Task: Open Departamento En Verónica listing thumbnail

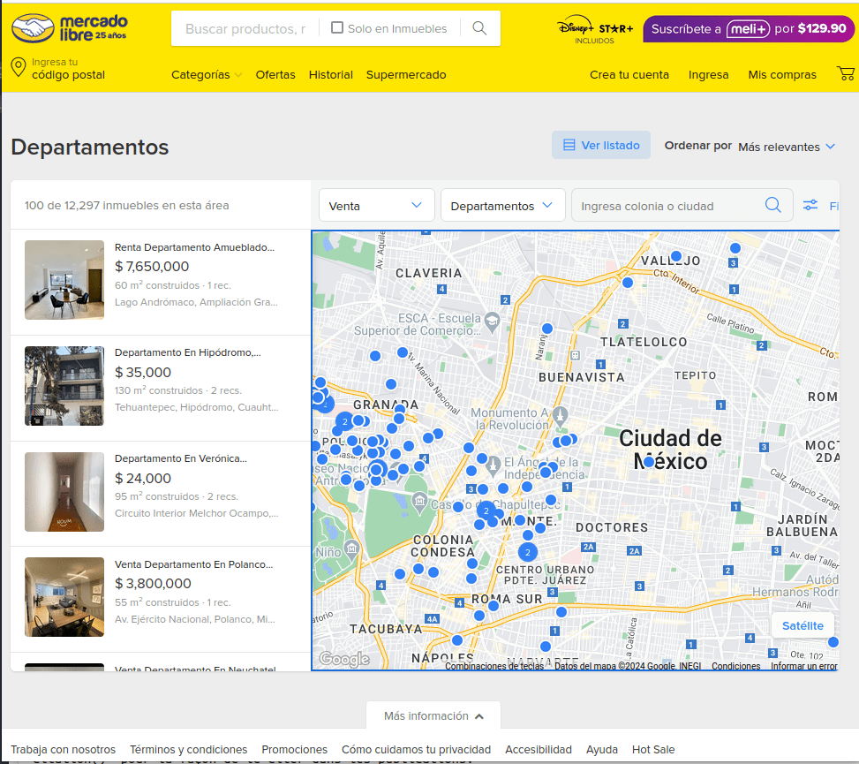Action: [64, 492]
